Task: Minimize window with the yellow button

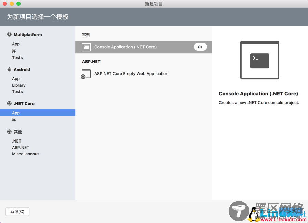Action: click(12, 4)
